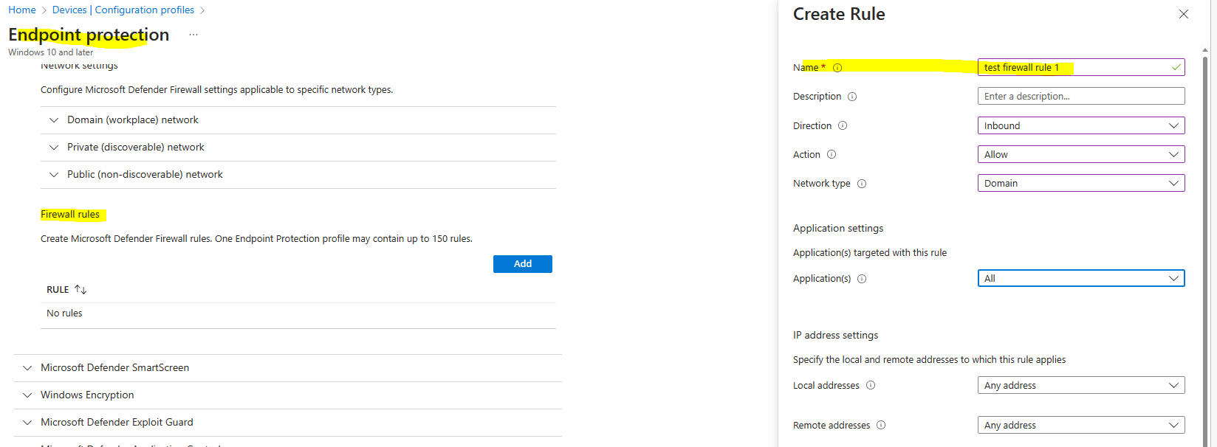Viewport: 1217px width, 447px height.
Task: Open Configuration profiles breadcrumb link
Action: tap(145, 10)
